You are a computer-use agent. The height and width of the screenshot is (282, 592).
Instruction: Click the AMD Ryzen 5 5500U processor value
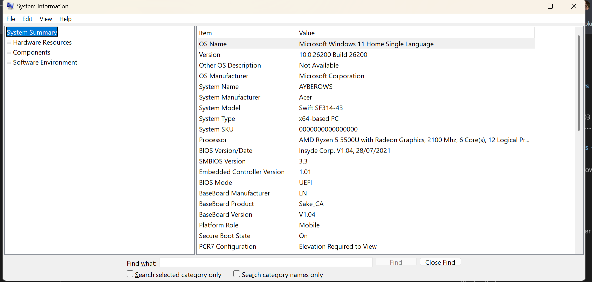(x=414, y=140)
